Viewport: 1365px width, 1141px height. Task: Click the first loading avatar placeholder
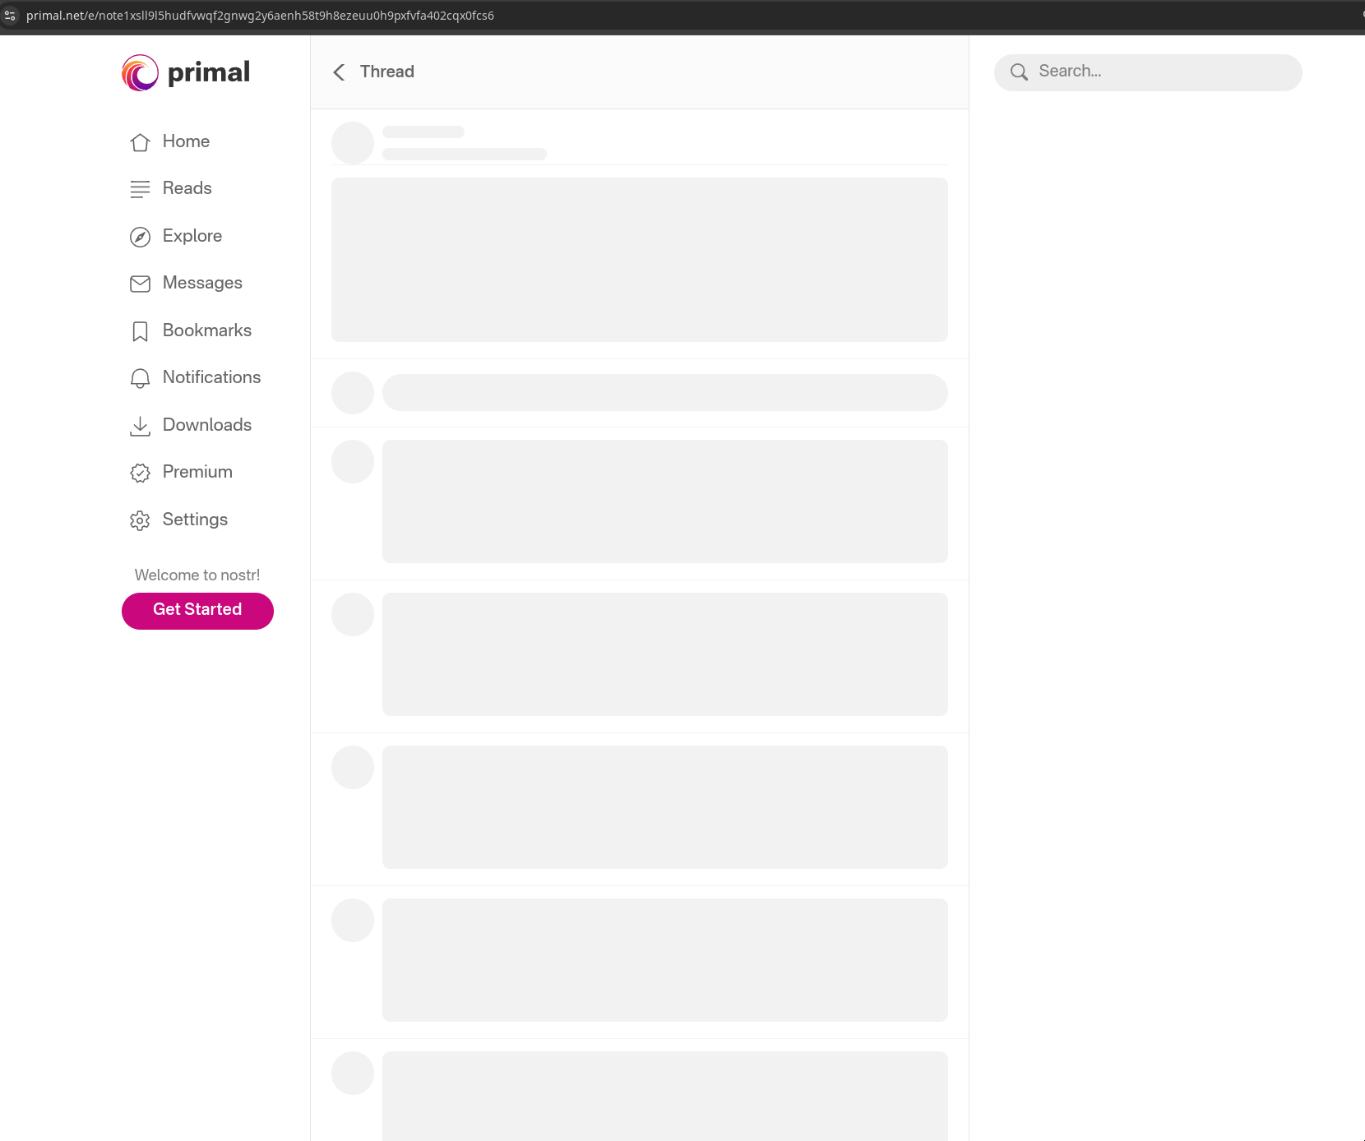(x=353, y=143)
